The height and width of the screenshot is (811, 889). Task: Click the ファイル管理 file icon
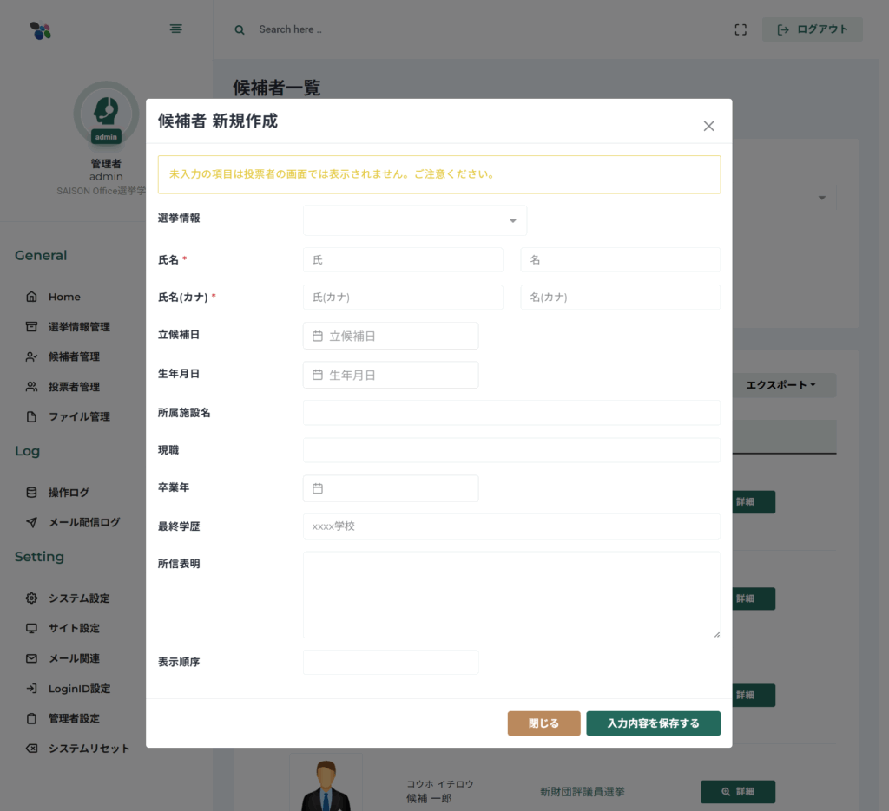(x=32, y=417)
